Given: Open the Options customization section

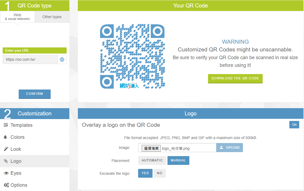Looking at the screenshot, I should 35,185.
